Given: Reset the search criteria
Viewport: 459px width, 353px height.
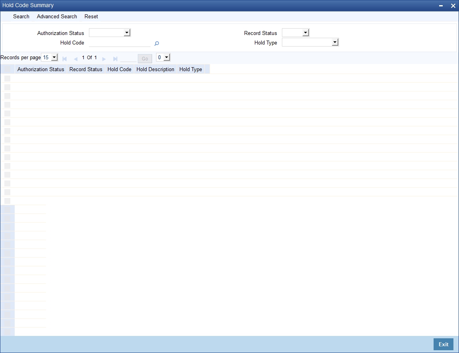Looking at the screenshot, I should (x=91, y=16).
